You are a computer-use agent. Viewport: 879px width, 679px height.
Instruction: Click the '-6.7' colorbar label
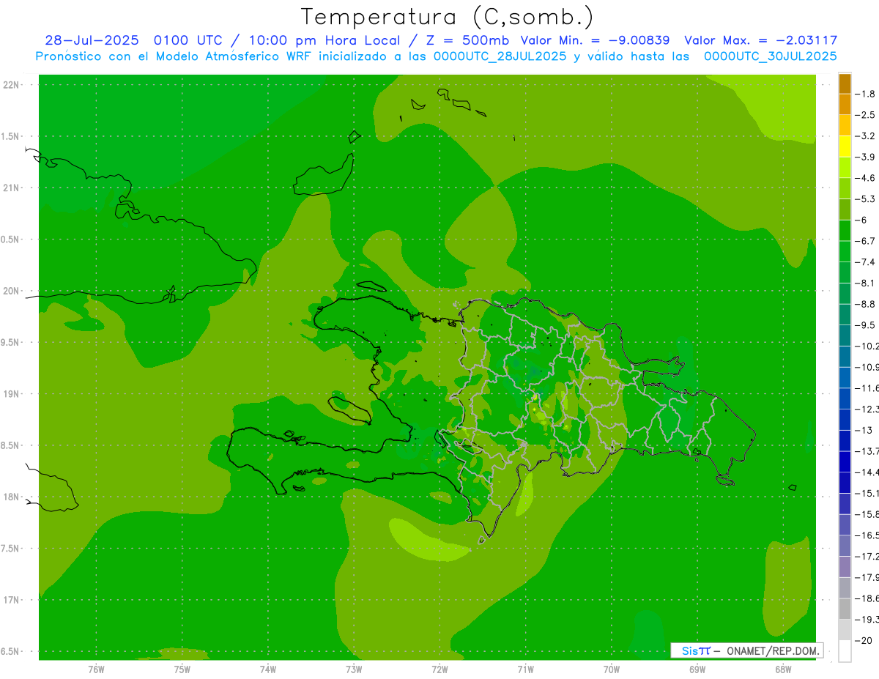click(x=865, y=241)
